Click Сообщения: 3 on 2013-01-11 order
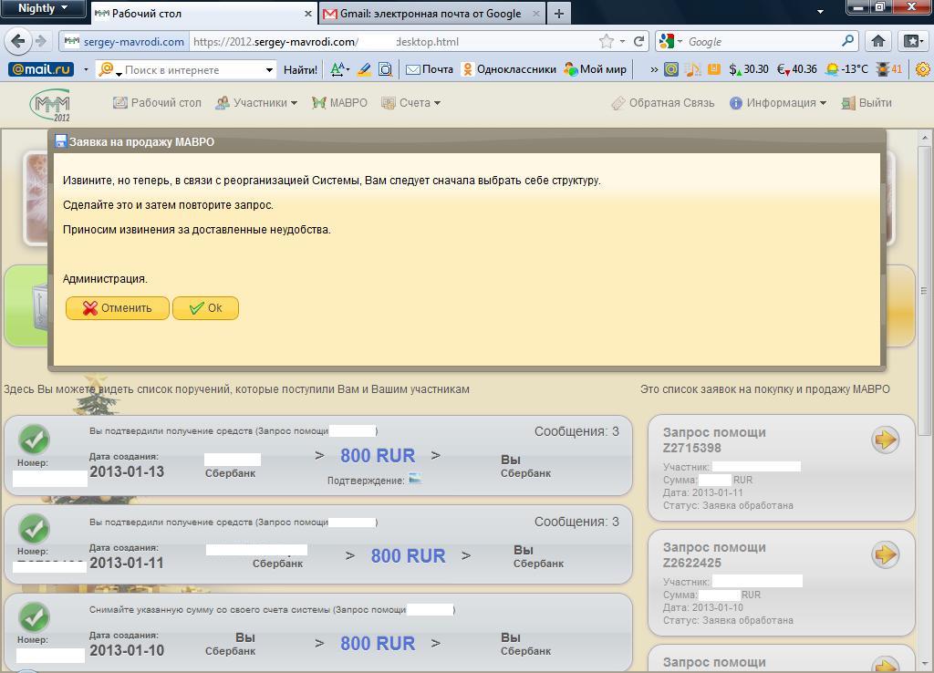Image resolution: width=934 pixels, height=673 pixels. (x=576, y=522)
